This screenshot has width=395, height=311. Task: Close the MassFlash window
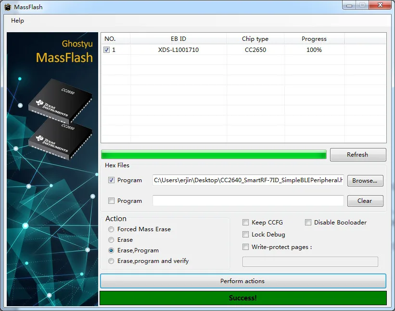point(381,5)
